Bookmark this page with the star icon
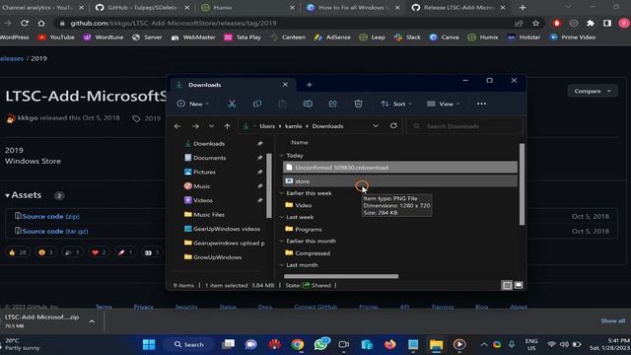Viewport: 631px width, 355px height. pos(535,24)
